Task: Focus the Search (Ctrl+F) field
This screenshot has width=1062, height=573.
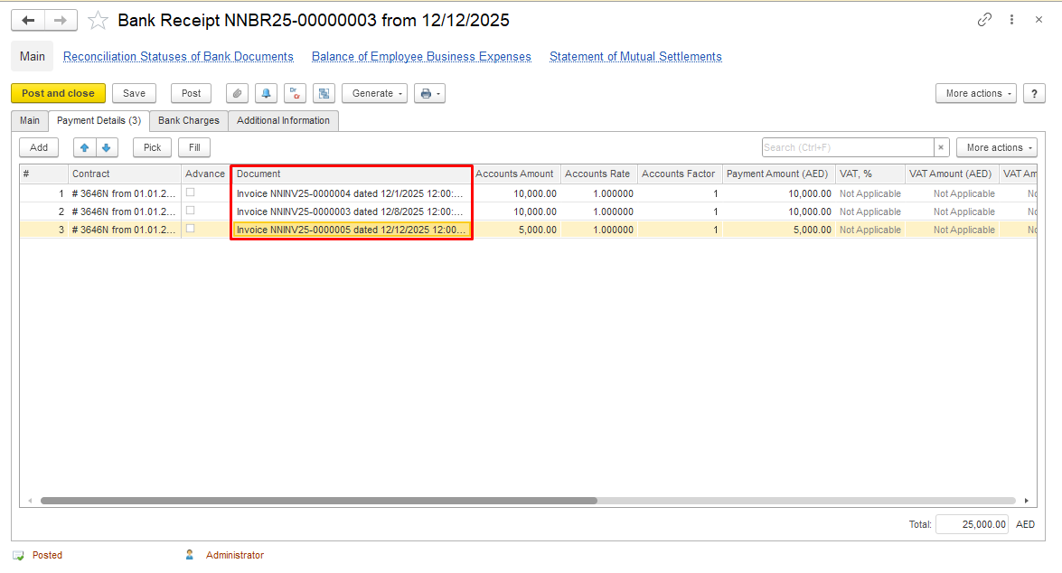Action: tap(847, 147)
